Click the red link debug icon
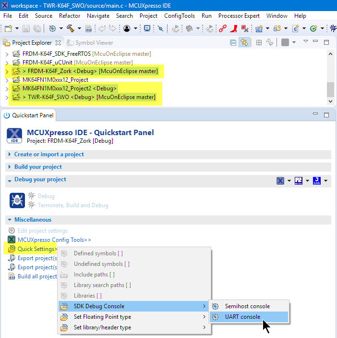This screenshot has height=338, width=337. click(x=223, y=28)
